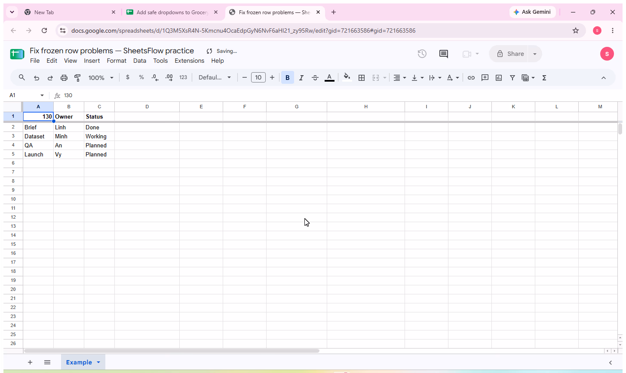Switch to Add safe dropdowns to Grocery tab

point(172,12)
